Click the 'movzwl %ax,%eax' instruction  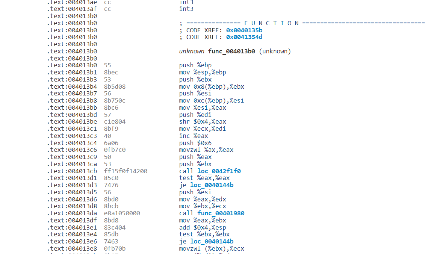pyautogui.click(x=206, y=150)
